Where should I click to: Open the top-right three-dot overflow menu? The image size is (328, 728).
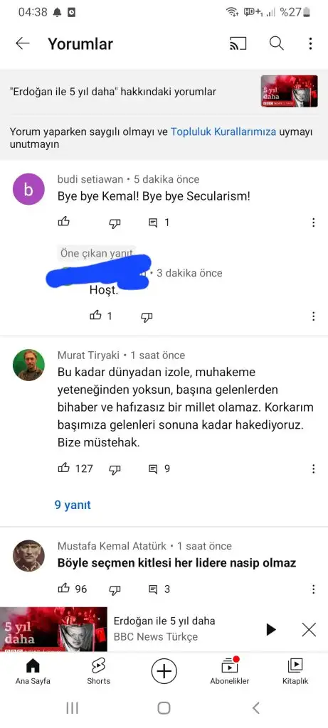[310, 43]
